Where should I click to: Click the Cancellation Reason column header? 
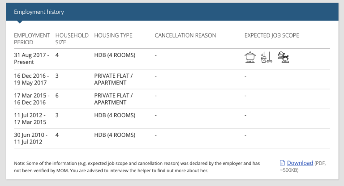pos(185,35)
